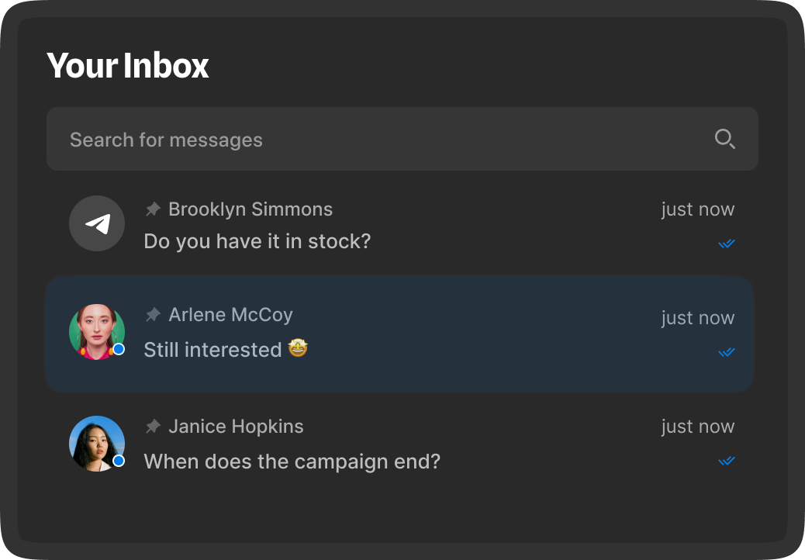The image size is (805, 560).
Task: Select the Arlene McCoy sender name
Action: [230, 315]
